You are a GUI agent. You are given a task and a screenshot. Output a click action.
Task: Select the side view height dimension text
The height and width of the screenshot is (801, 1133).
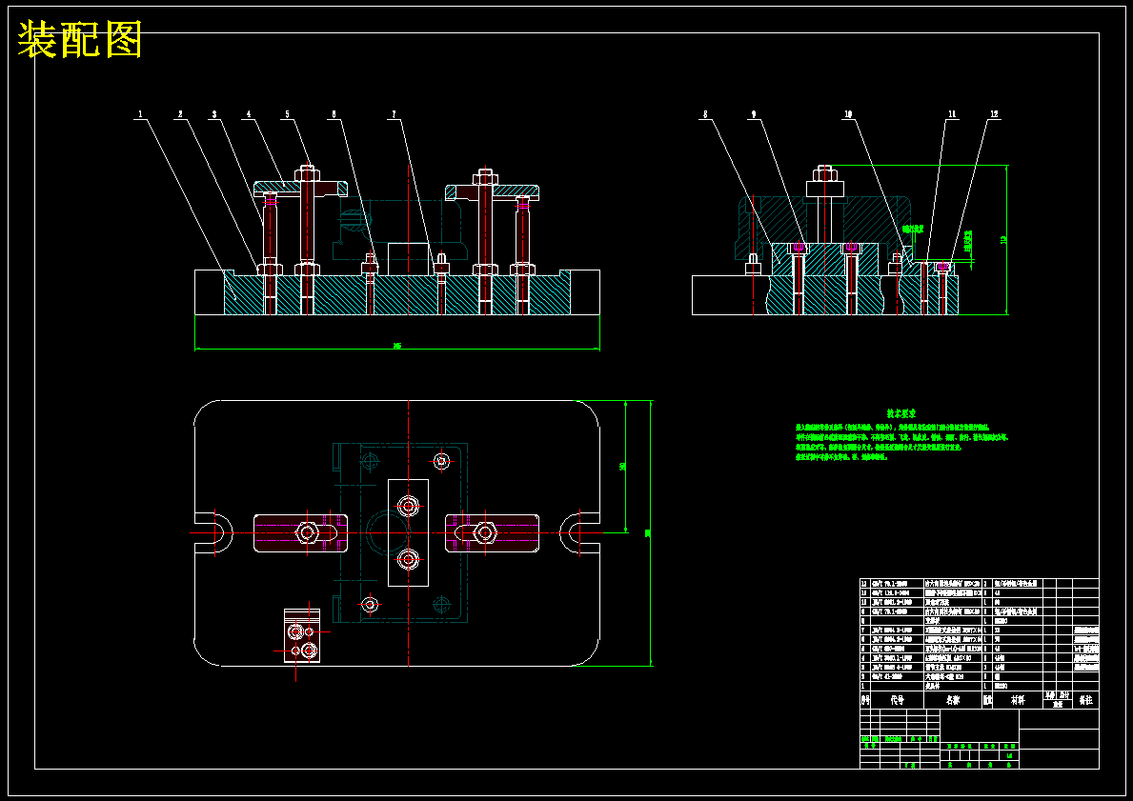1003,239
